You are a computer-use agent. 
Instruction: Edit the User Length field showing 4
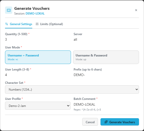coord(38,75)
